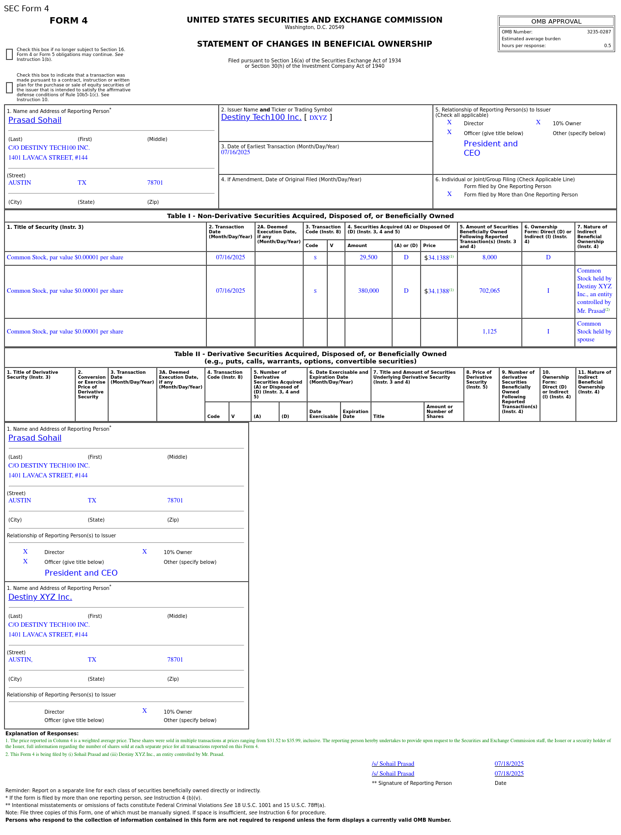This screenshot has height=835, width=621.
Task: Click the Table I Non-Derivative Securities heading
Action: [x=310, y=216]
